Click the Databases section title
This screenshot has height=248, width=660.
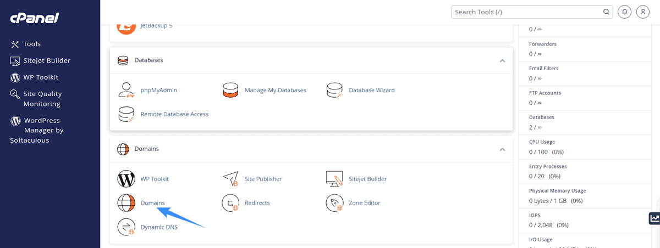(x=148, y=60)
